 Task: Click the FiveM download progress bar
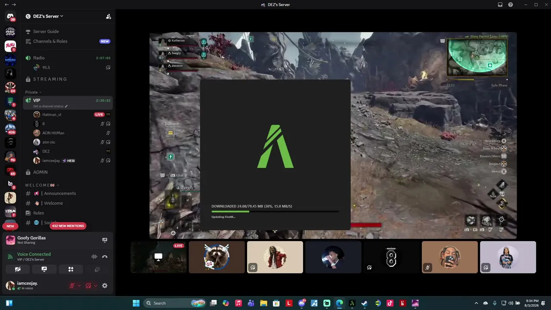click(x=275, y=211)
